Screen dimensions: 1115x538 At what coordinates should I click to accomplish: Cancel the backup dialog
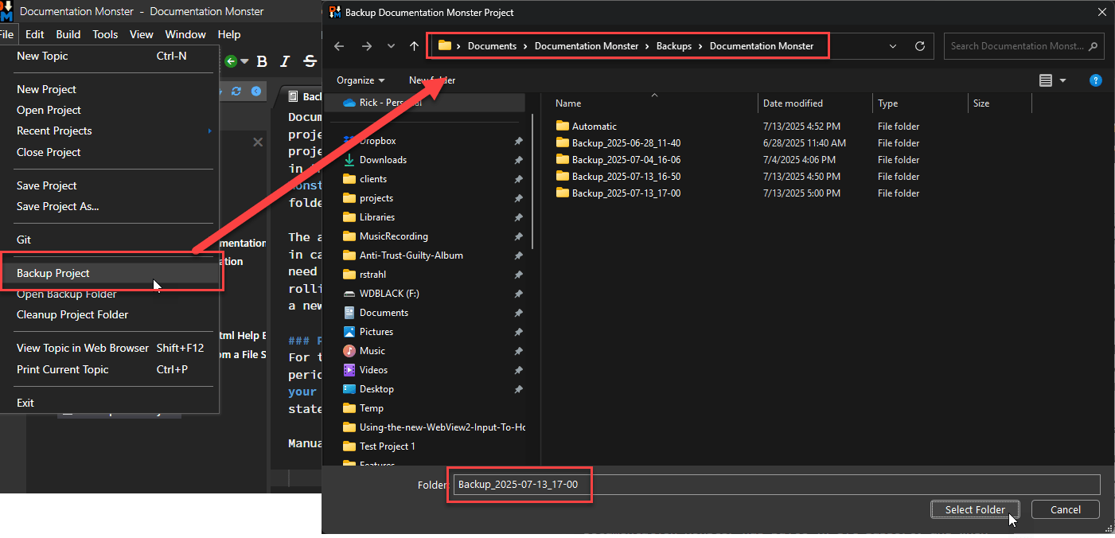pyautogui.click(x=1066, y=509)
